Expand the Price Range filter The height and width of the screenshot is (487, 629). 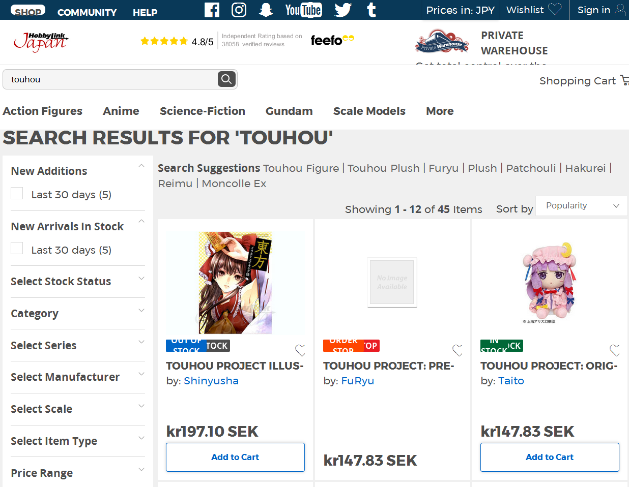(77, 473)
